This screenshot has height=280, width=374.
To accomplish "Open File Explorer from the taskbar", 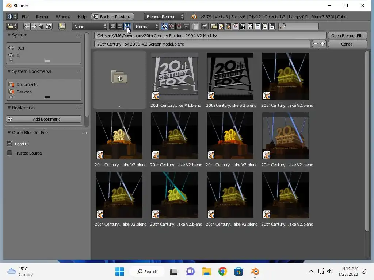I will (x=207, y=271).
